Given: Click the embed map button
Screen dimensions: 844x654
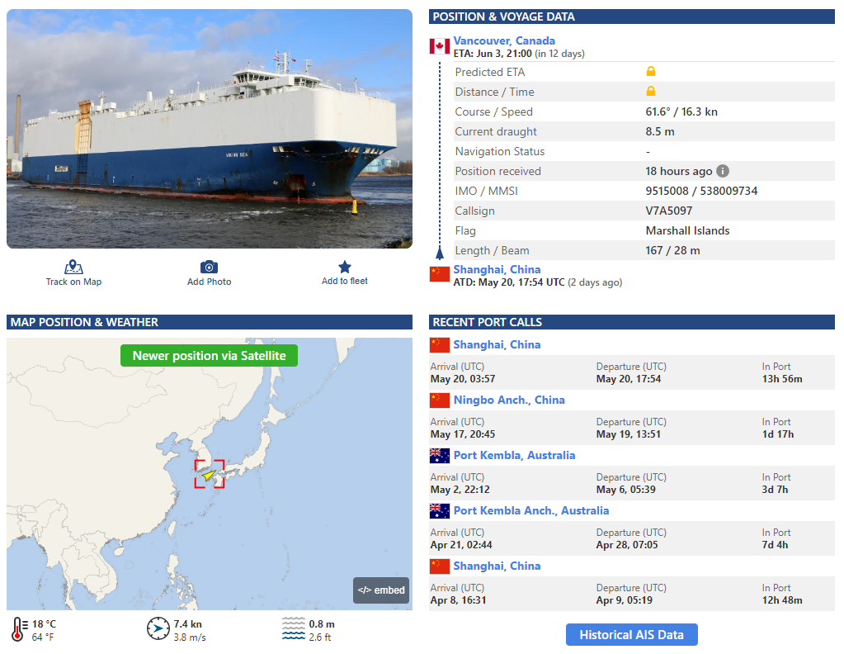Looking at the screenshot, I should point(381,590).
